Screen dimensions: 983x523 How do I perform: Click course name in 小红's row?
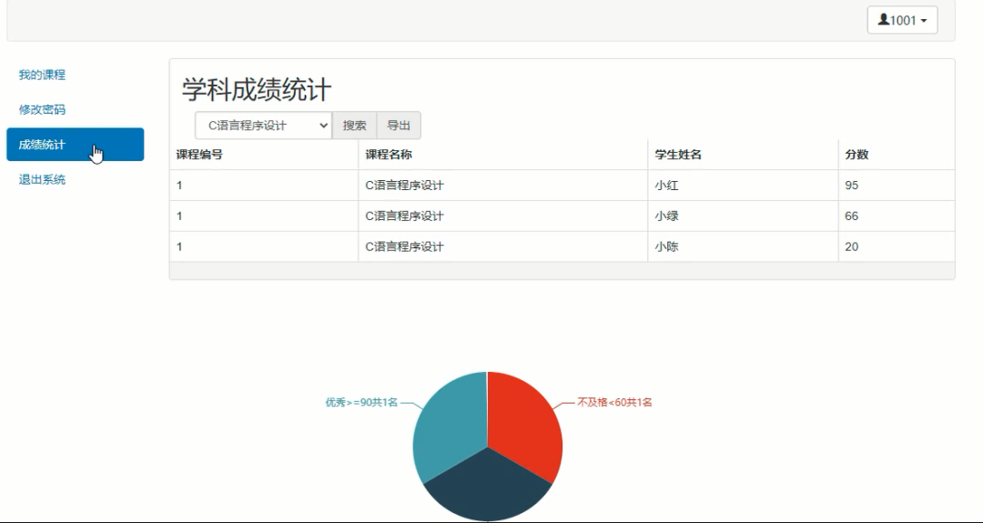404,186
